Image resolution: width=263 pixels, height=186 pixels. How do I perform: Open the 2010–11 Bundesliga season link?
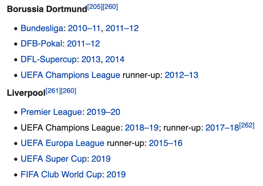84,28
